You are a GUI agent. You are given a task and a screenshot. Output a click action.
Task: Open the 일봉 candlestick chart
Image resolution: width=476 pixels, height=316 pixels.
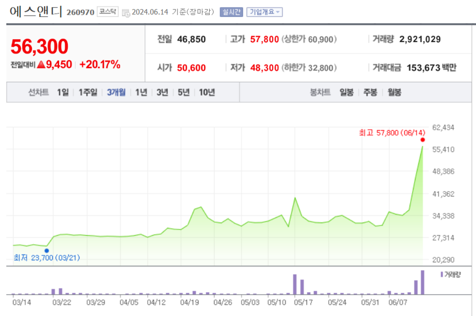click(x=347, y=93)
